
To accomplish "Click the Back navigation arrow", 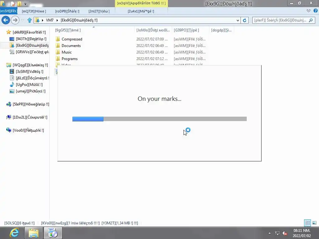I will coord(6,20).
